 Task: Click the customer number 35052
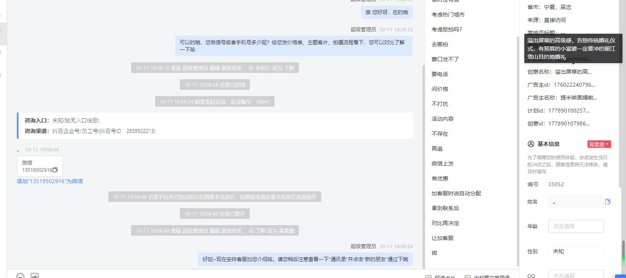click(x=556, y=184)
